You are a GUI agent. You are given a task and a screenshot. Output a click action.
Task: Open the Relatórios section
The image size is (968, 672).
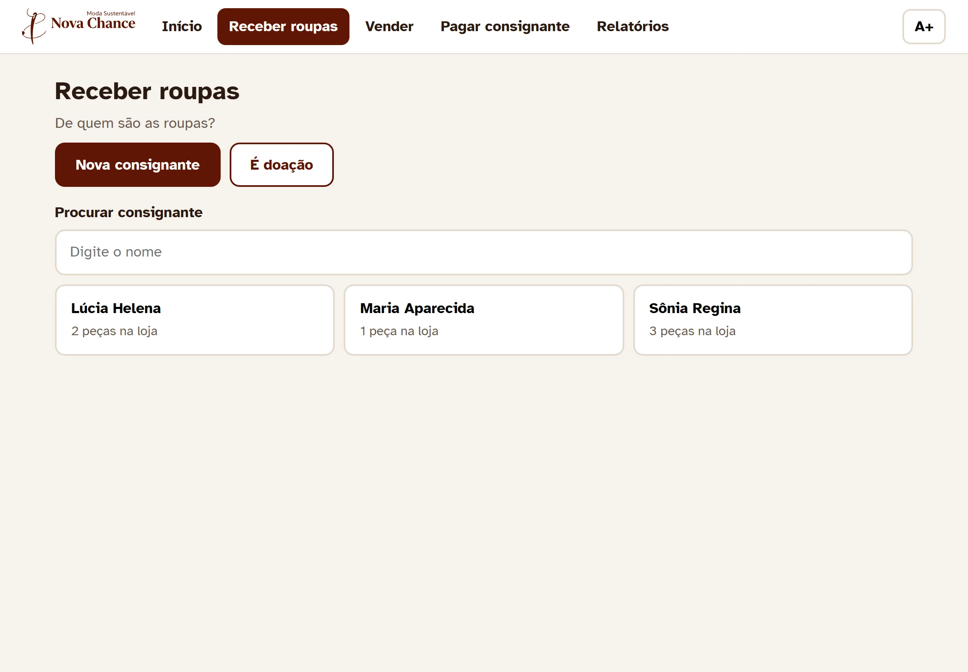click(x=632, y=27)
